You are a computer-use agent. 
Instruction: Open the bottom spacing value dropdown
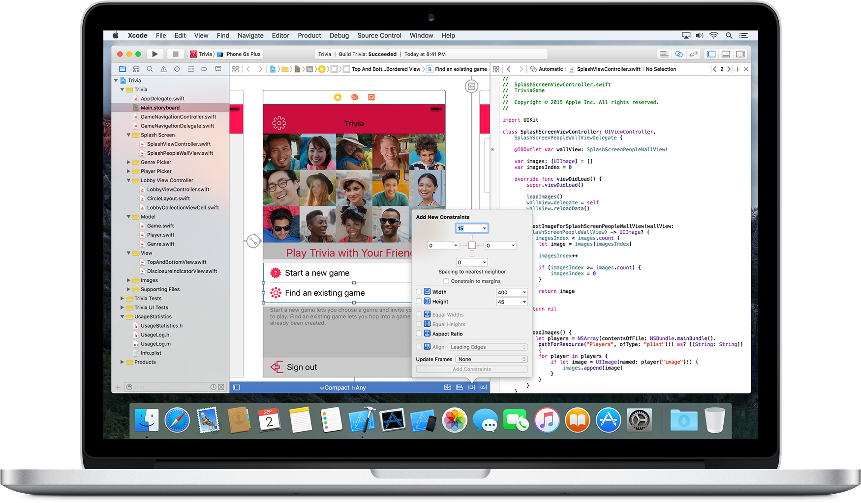click(x=485, y=262)
